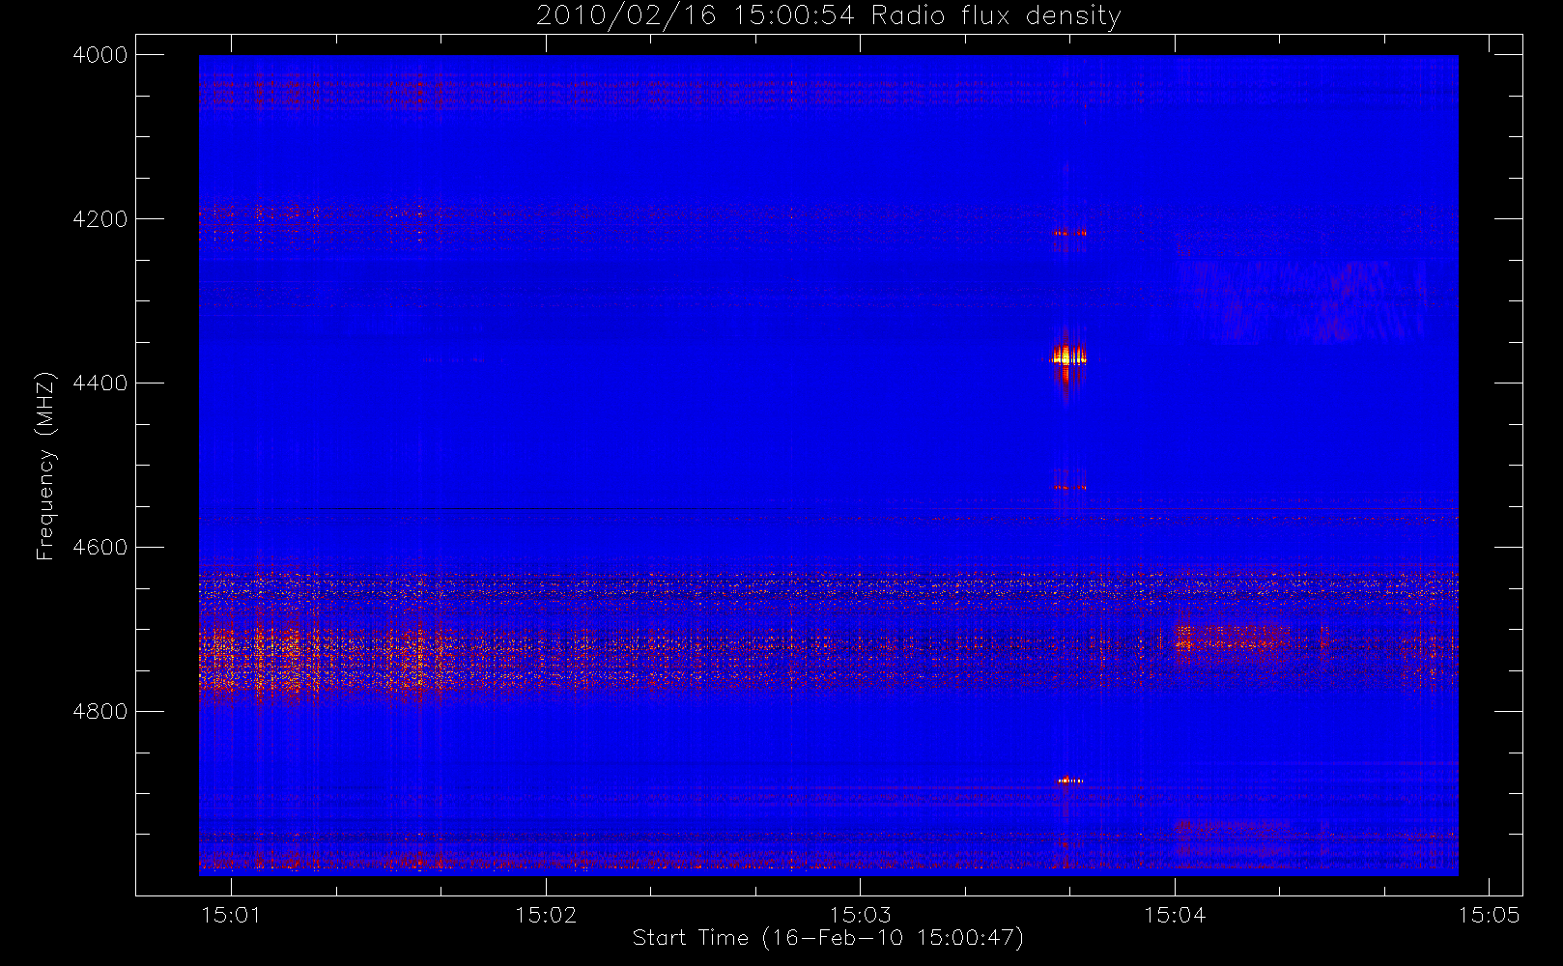Click the "Frequency (MHZ)" axis label

tap(44, 466)
